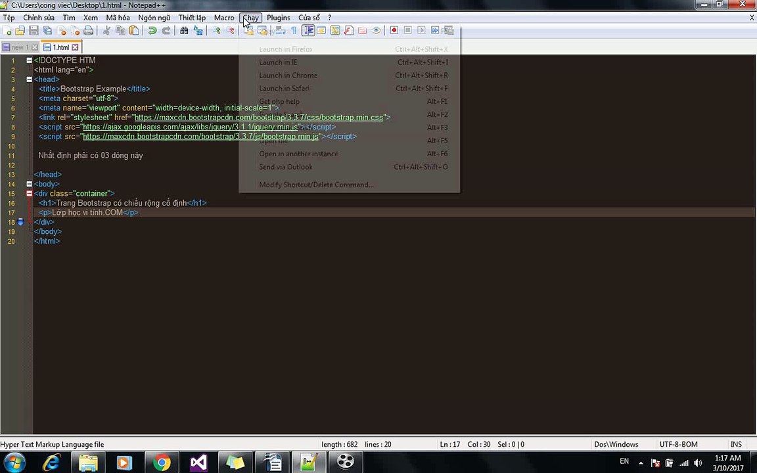Open the Xem menu
This screenshot has width=757, height=473.
coord(90,18)
